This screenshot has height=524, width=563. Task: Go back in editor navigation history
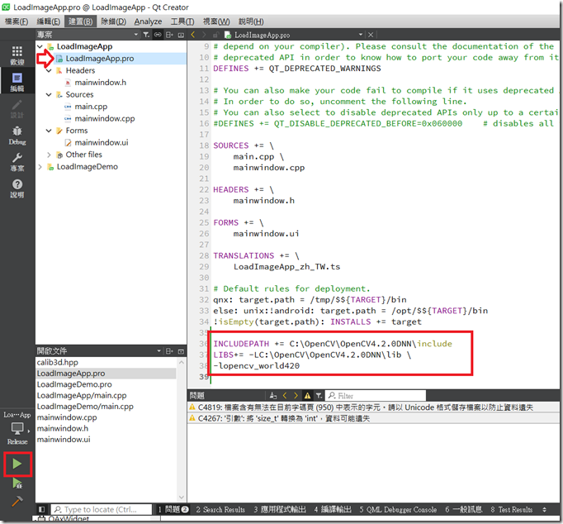pos(193,35)
